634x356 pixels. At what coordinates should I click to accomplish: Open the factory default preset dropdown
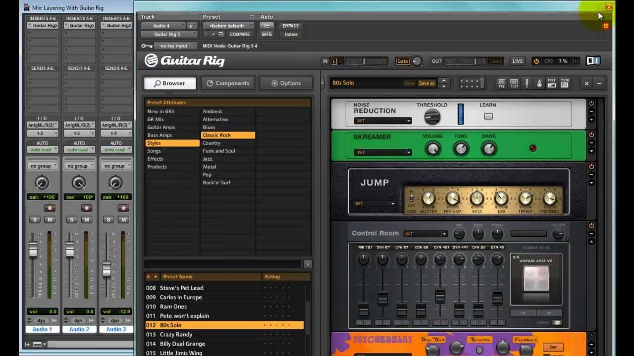point(228,26)
